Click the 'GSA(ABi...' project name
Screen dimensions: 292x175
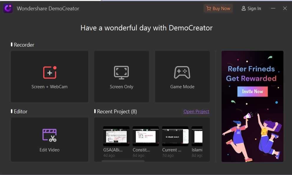pyautogui.click(x=113, y=150)
